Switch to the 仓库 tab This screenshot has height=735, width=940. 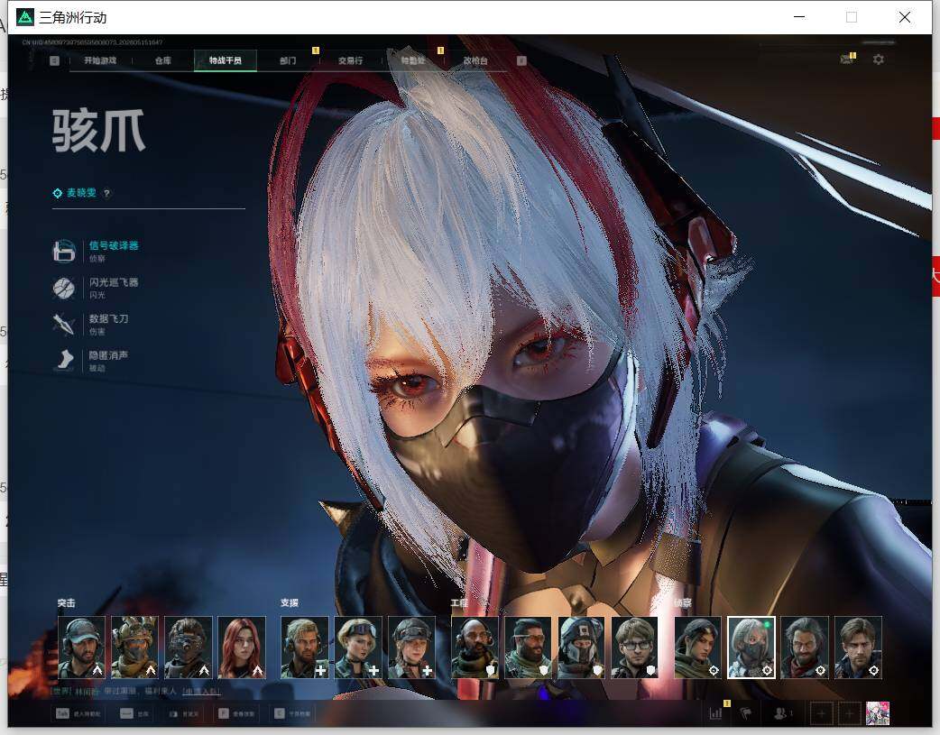coord(163,60)
